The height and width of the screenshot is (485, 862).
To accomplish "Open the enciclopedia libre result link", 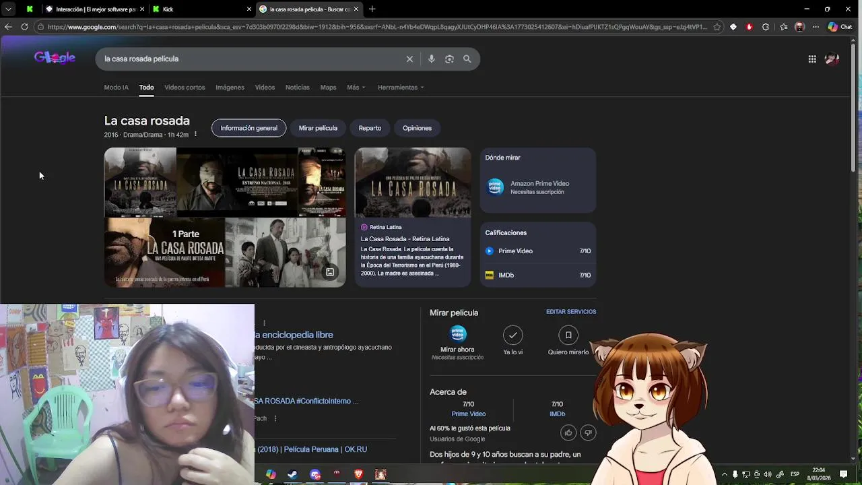I will 294,335.
